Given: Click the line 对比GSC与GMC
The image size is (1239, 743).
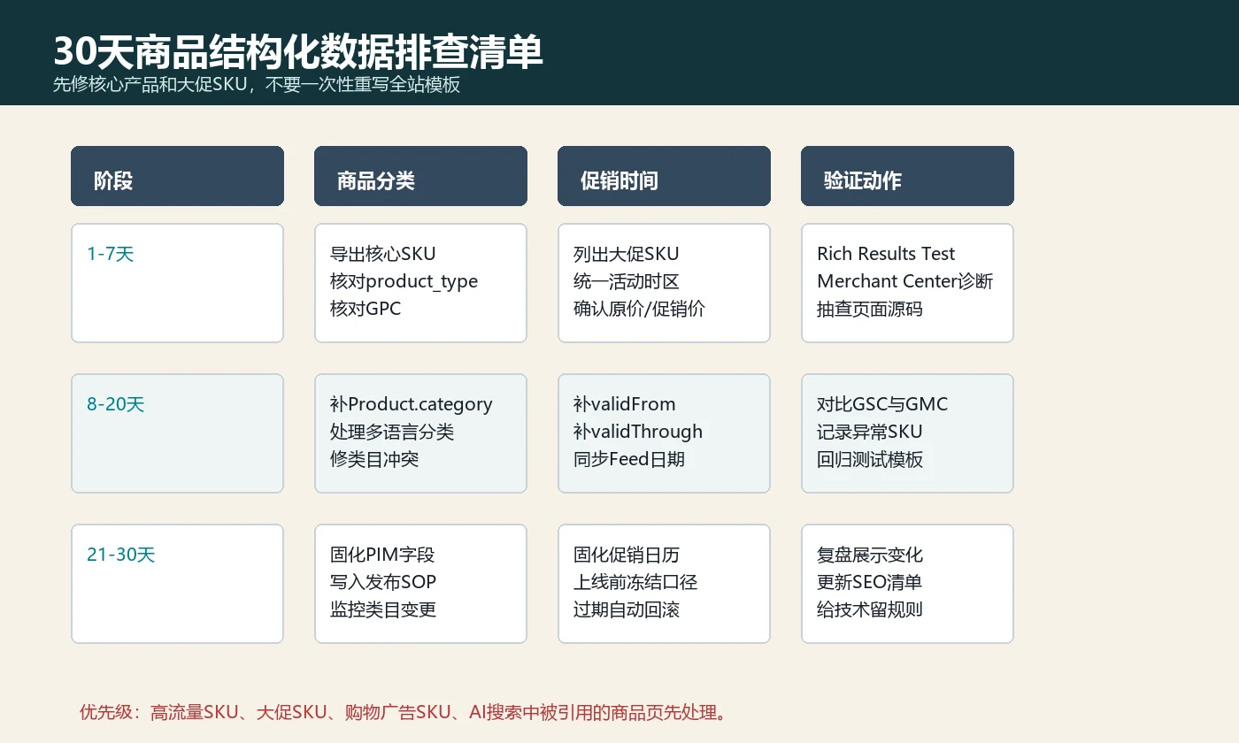Looking at the screenshot, I should 882,404.
